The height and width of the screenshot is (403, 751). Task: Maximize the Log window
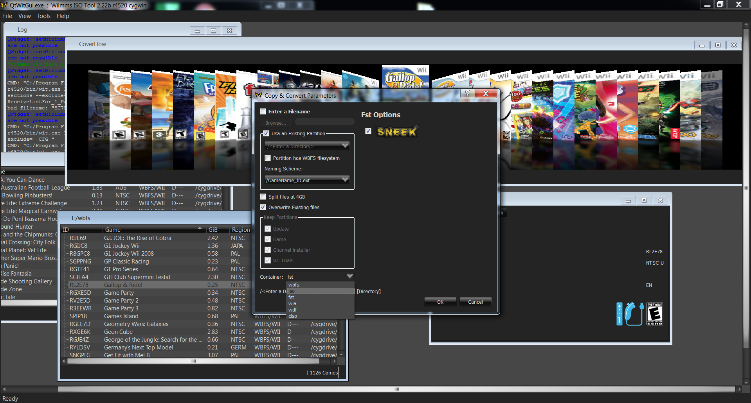(213, 30)
